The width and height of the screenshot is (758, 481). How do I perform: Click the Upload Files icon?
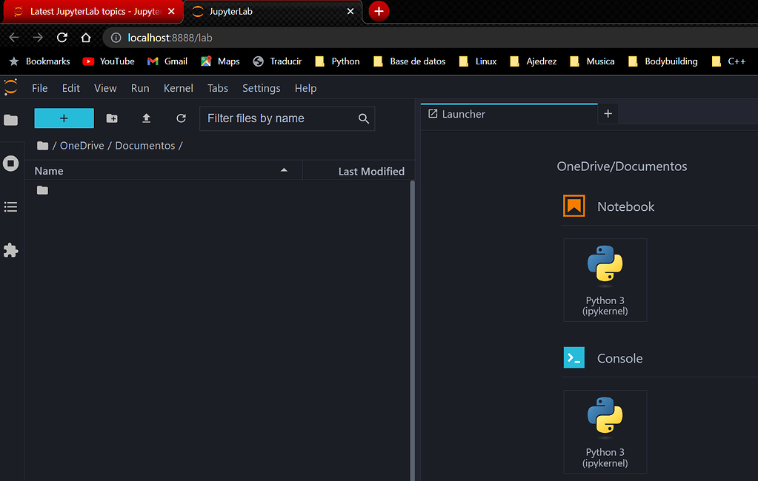tap(146, 118)
